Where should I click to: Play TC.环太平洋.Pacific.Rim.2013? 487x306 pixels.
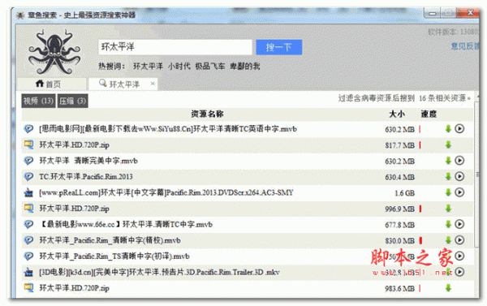coord(459,176)
